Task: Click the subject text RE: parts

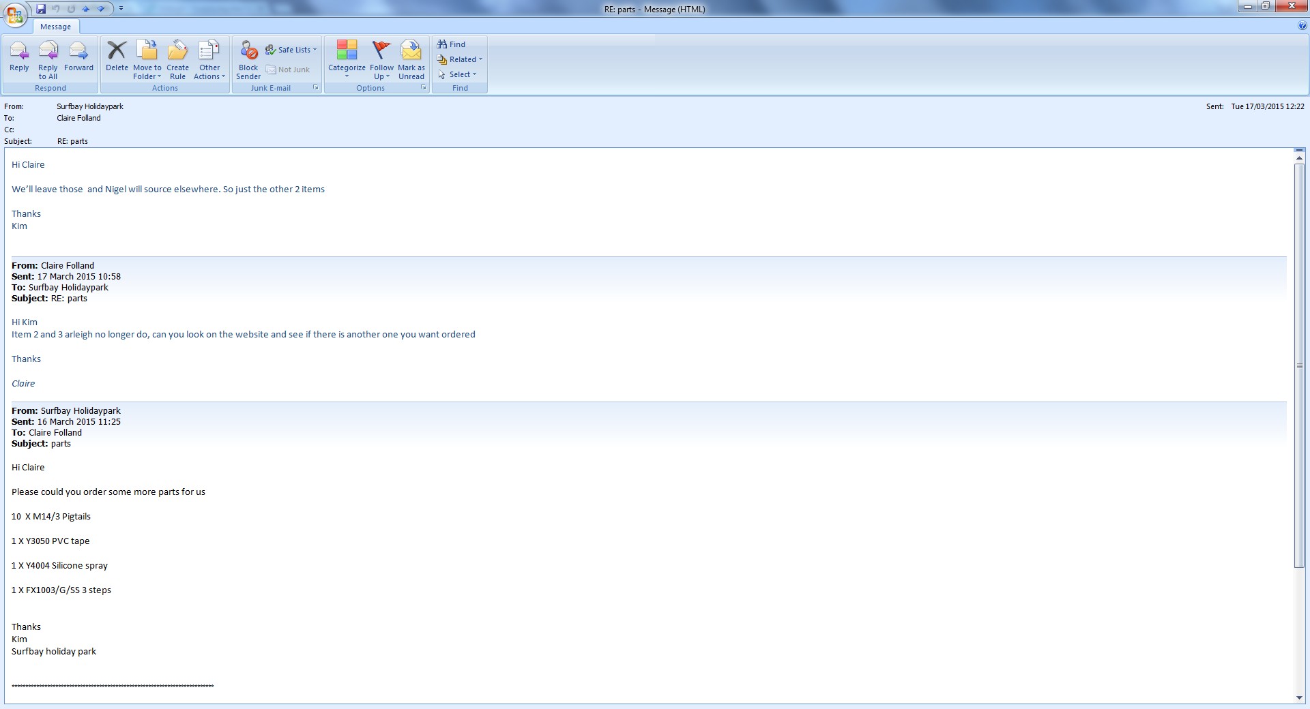Action: coord(72,141)
